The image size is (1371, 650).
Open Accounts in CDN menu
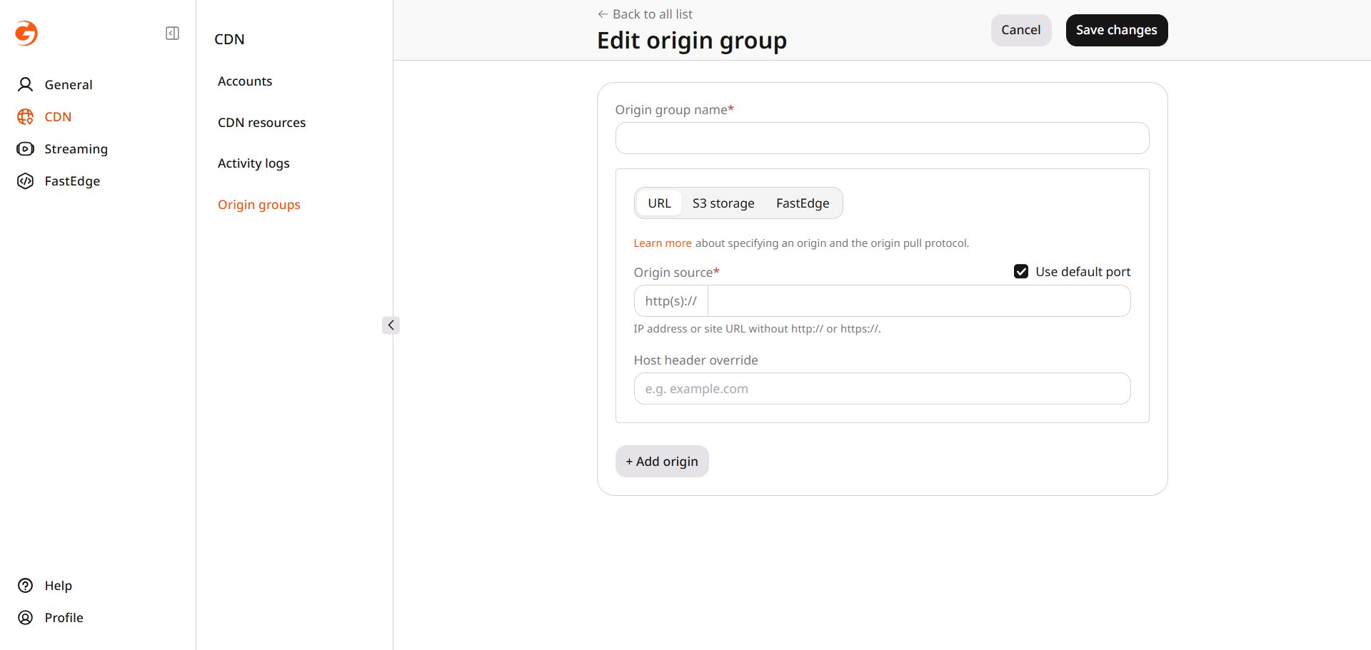[x=245, y=81]
